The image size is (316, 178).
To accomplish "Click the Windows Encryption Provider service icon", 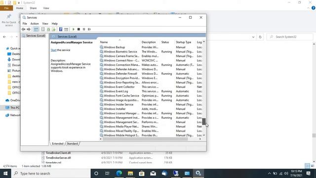I will coord(101,78).
